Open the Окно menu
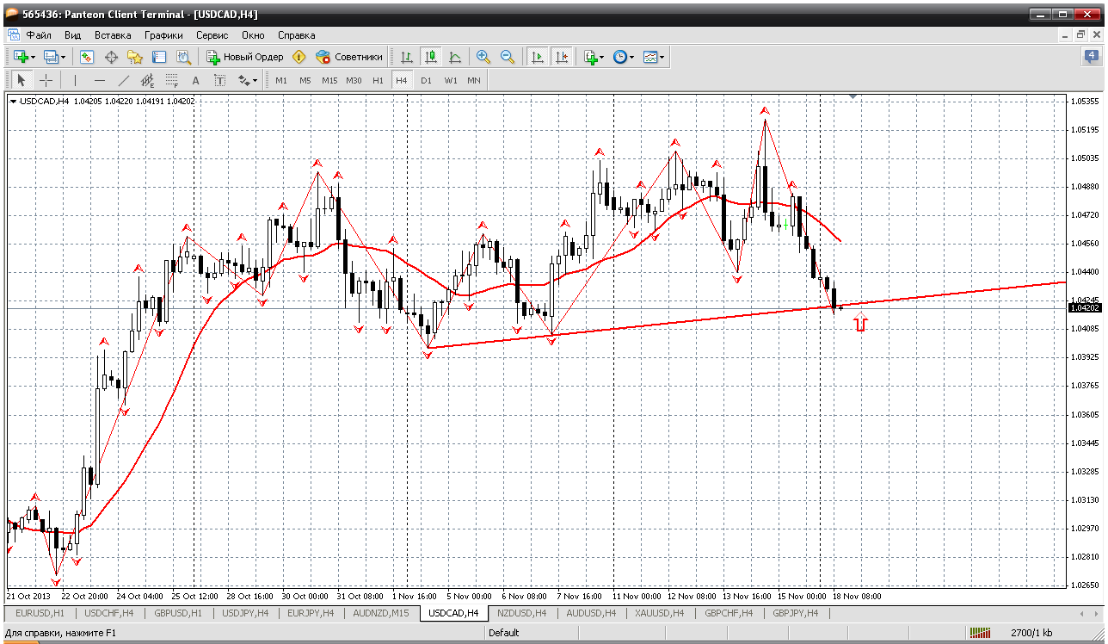Viewport: 1108px width, 644px height. tap(253, 35)
